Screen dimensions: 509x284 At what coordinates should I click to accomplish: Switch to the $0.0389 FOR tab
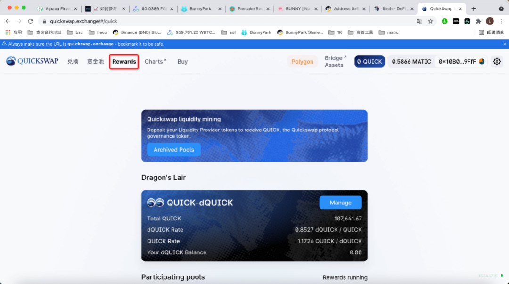coord(153,9)
